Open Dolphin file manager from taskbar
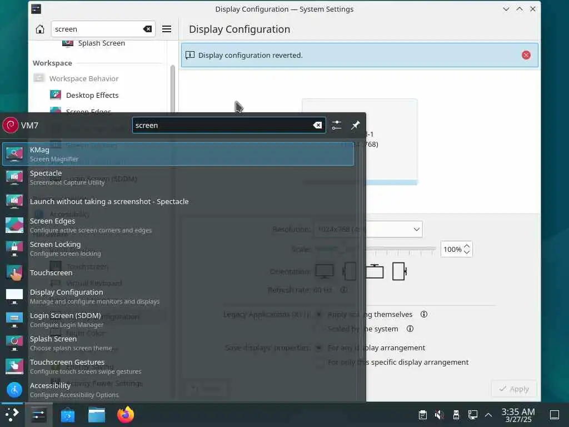This screenshot has height=427, width=569. click(x=97, y=415)
